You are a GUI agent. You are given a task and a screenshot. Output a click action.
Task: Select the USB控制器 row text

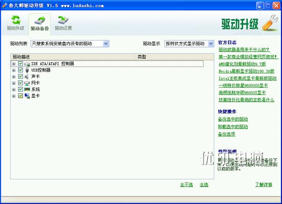[41, 70]
